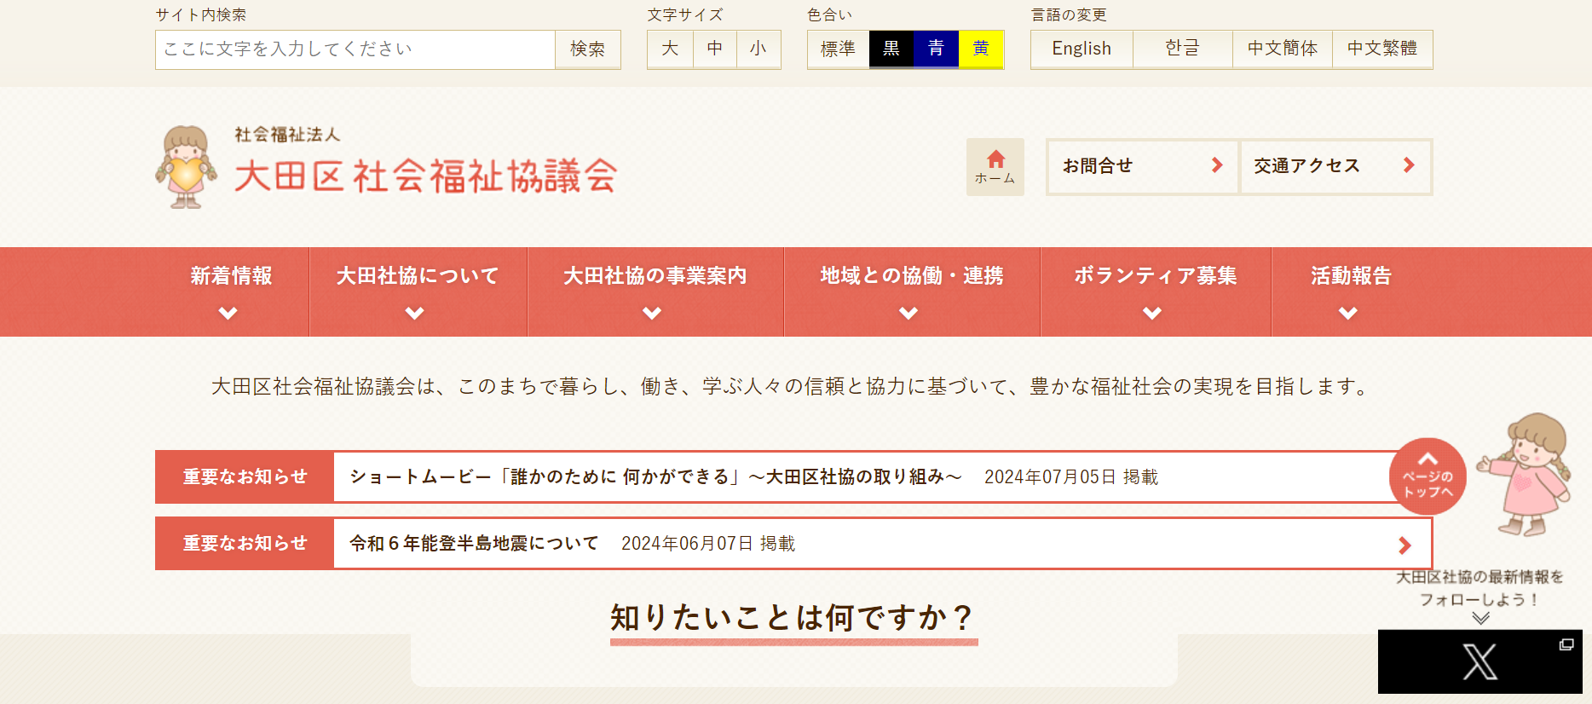Expand the 新着情報 menu chevron

point(228,314)
